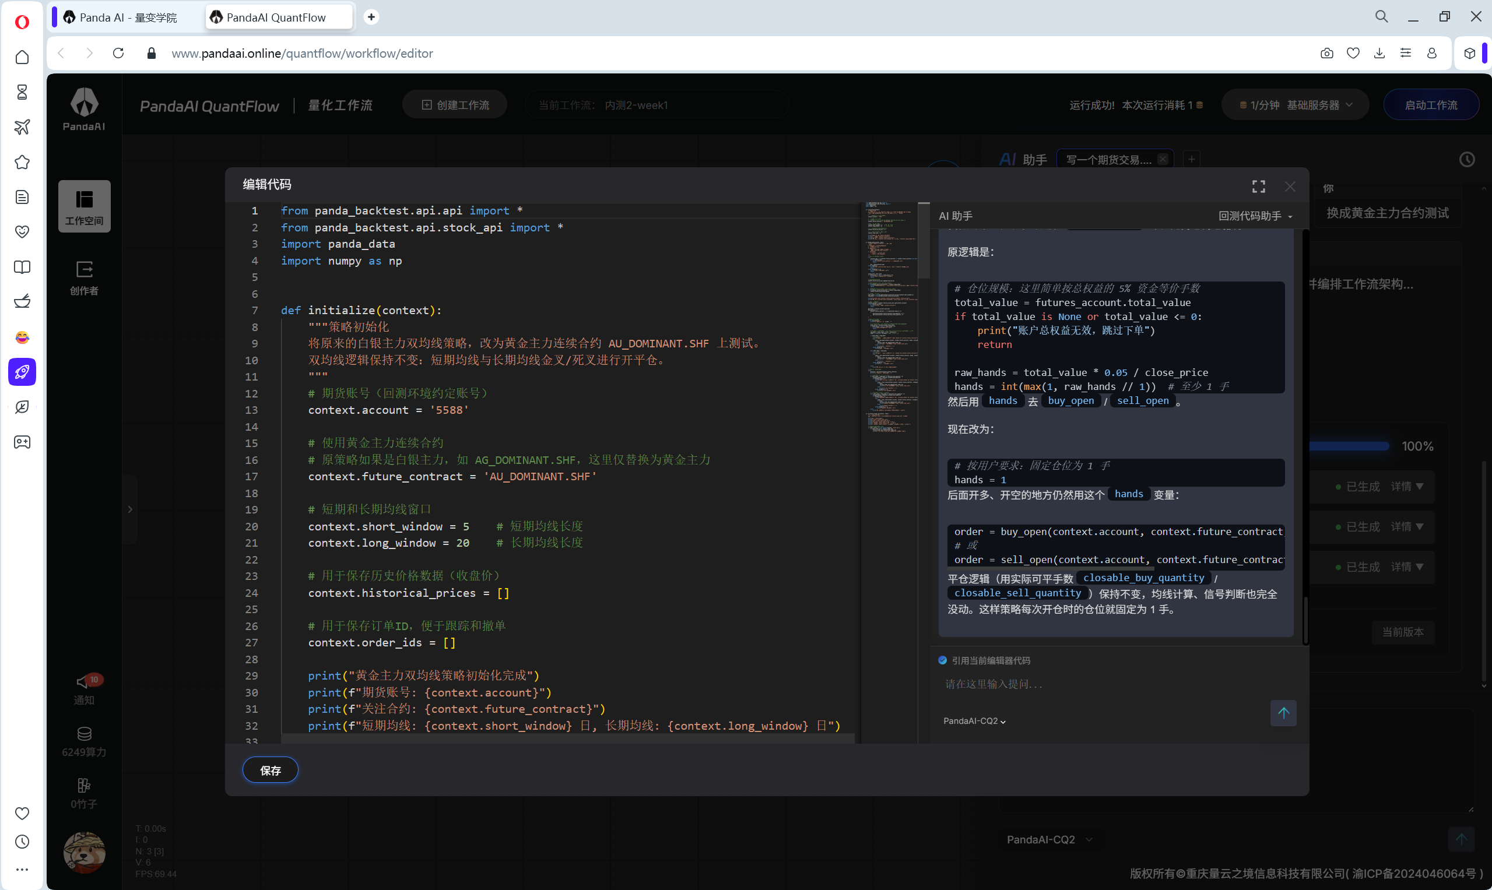Open the three-dots sidebar setup icon

click(22, 869)
